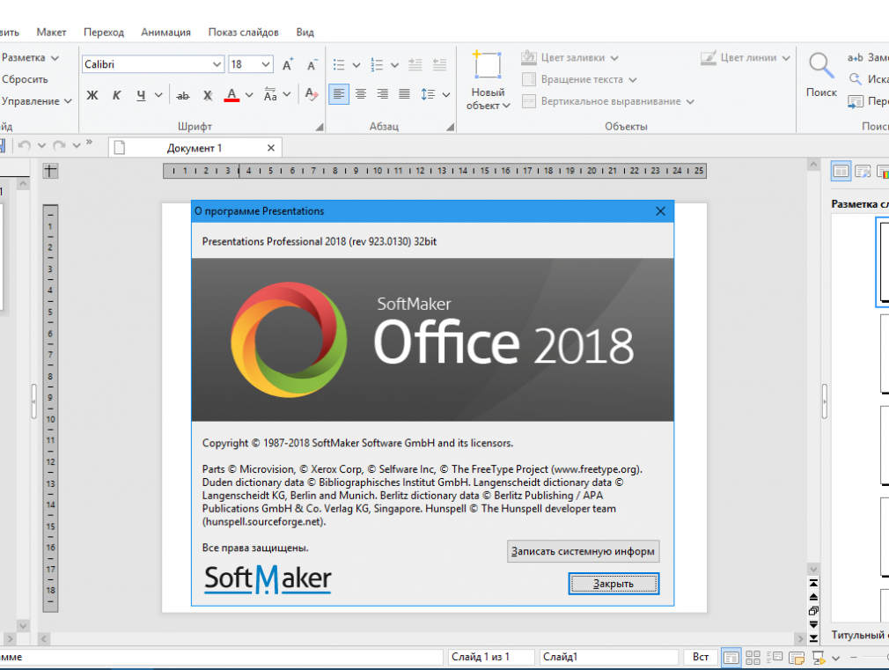Open the Анимация ribbon tab
The image size is (889, 670).
[165, 33]
